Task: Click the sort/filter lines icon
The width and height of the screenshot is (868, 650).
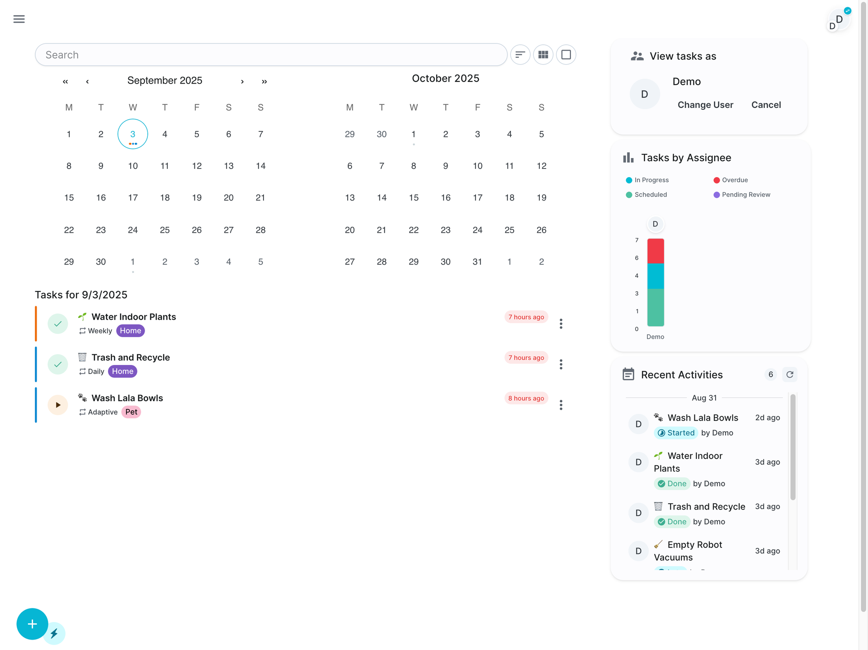Action: [520, 55]
